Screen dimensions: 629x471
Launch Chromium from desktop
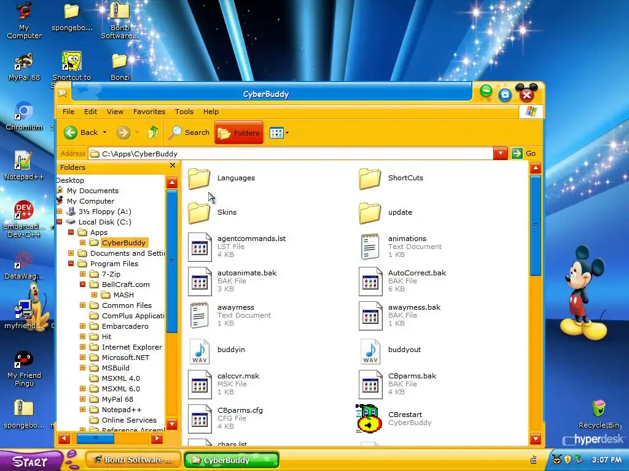pos(24,116)
